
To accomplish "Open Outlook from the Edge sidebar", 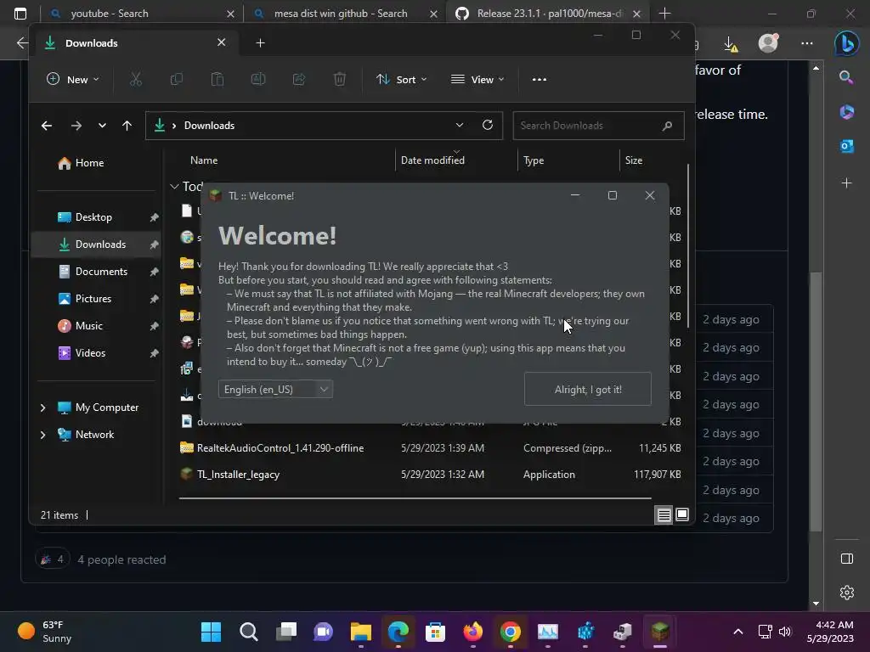I will tap(847, 146).
